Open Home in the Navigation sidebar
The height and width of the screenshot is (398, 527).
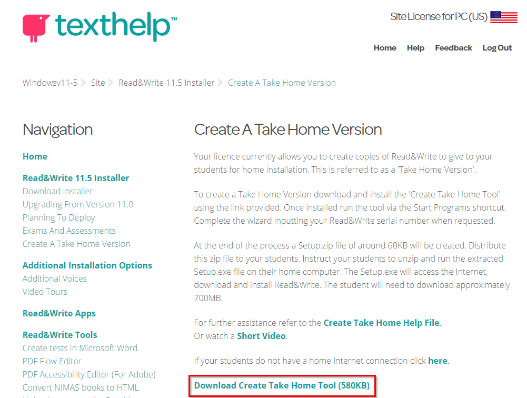point(35,156)
